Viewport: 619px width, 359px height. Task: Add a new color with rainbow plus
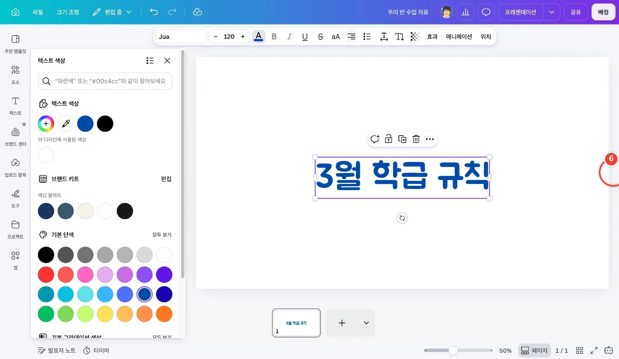click(x=46, y=124)
